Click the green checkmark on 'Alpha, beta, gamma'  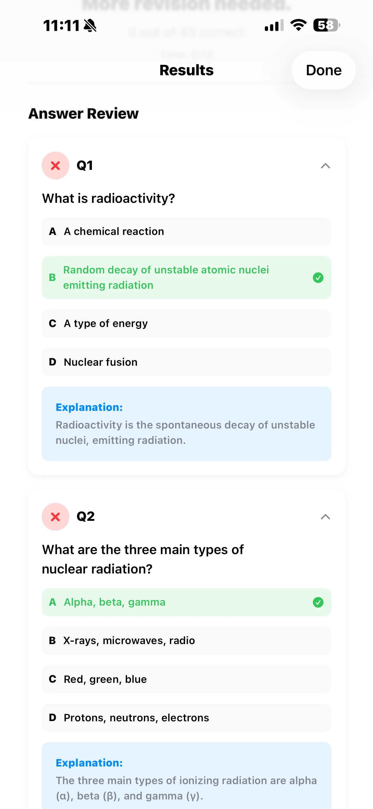tap(318, 602)
